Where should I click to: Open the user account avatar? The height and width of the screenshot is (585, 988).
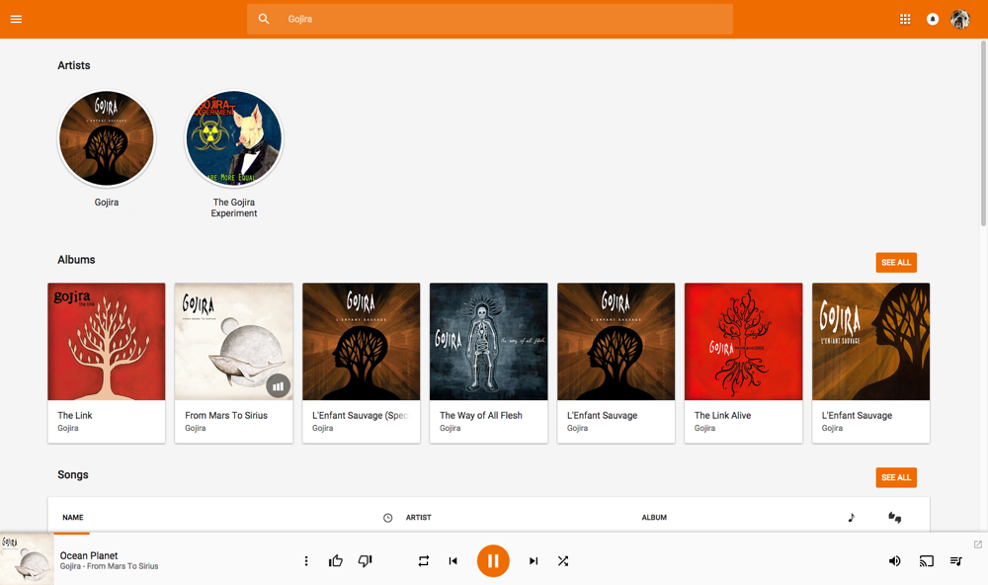(x=960, y=19)
